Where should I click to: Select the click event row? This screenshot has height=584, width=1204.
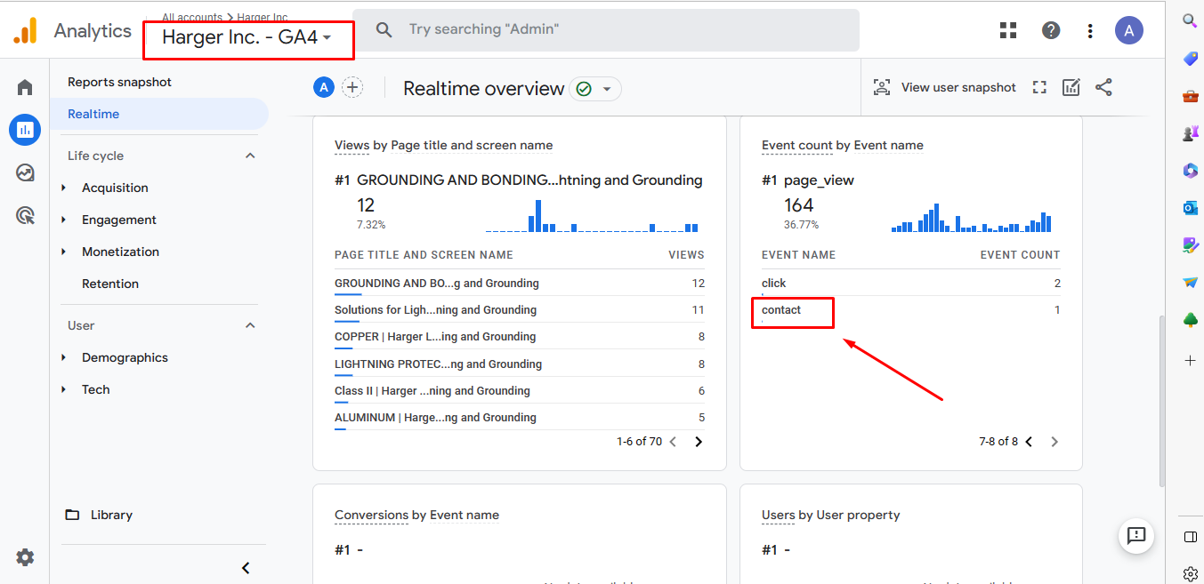point(911,284)
